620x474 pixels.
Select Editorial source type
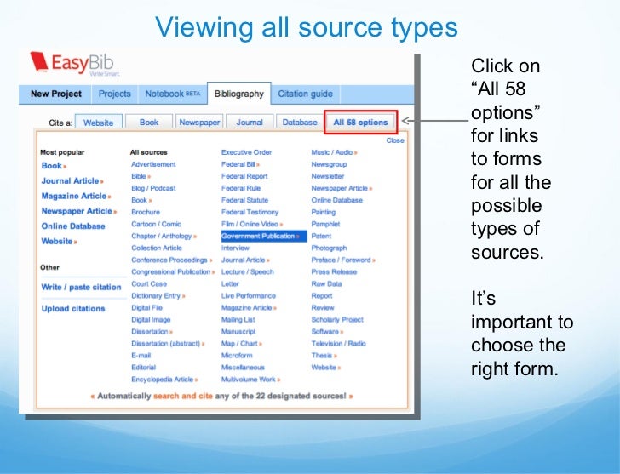[x=144, y=368]
